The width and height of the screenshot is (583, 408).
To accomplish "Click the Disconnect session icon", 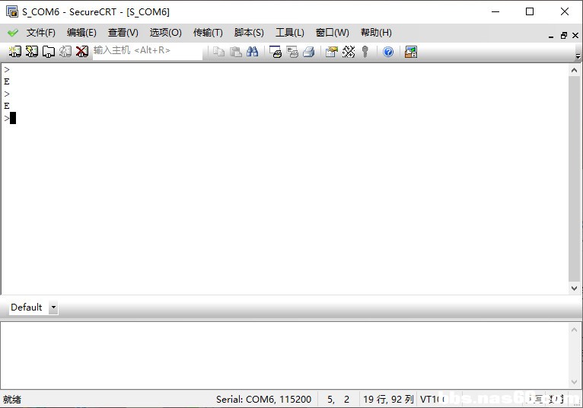I will (82, 52).
